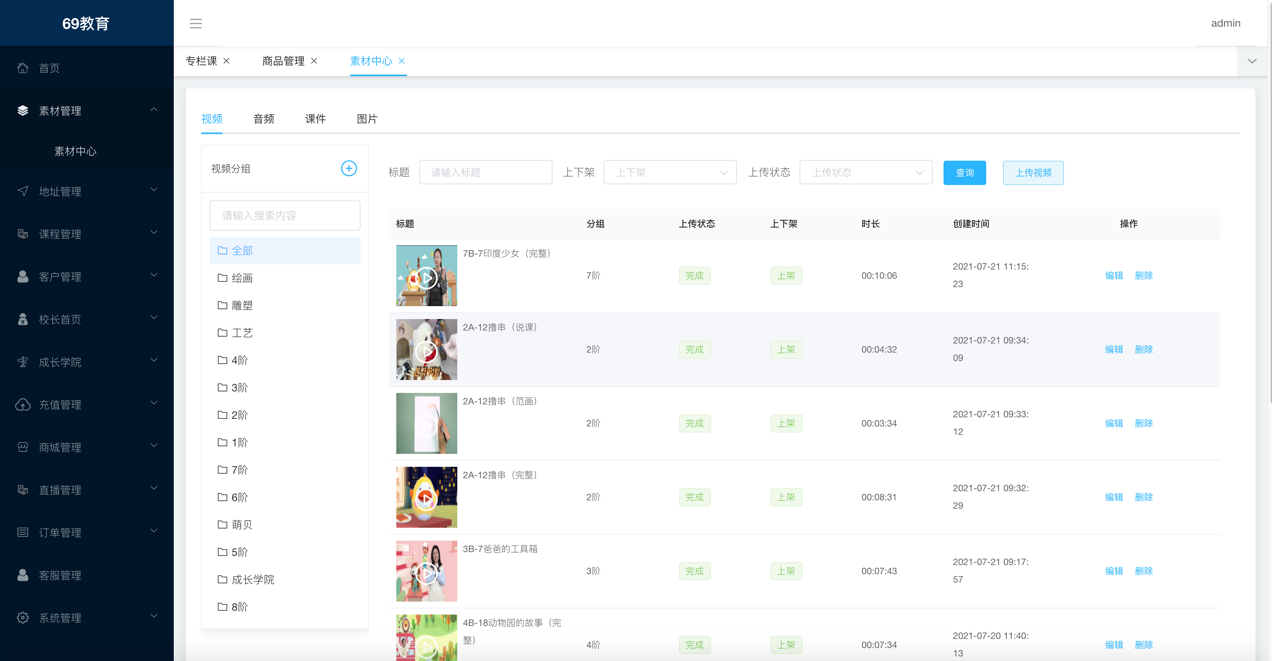The width and height of the screenshot is (1272, 661).
Task: Switch to the 课件 tab
Action: [315, 119]
